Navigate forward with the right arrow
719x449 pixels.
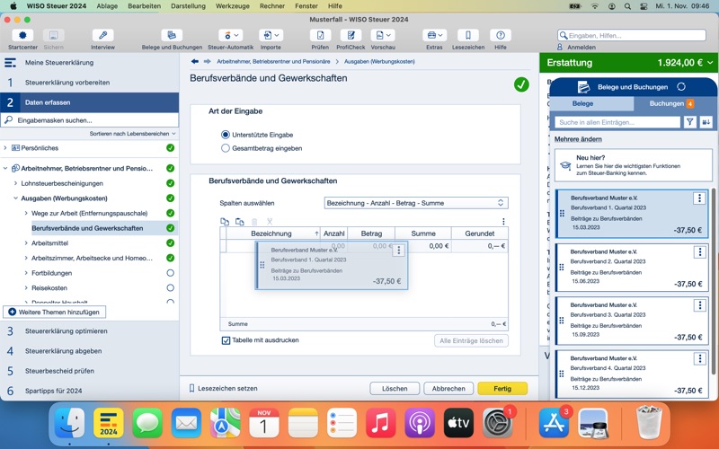208,61
